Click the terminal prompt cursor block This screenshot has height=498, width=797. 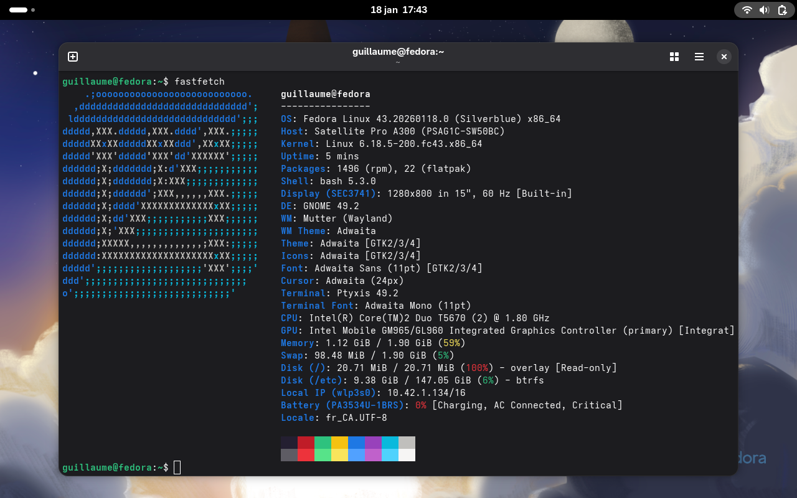(x=177, y=467)
